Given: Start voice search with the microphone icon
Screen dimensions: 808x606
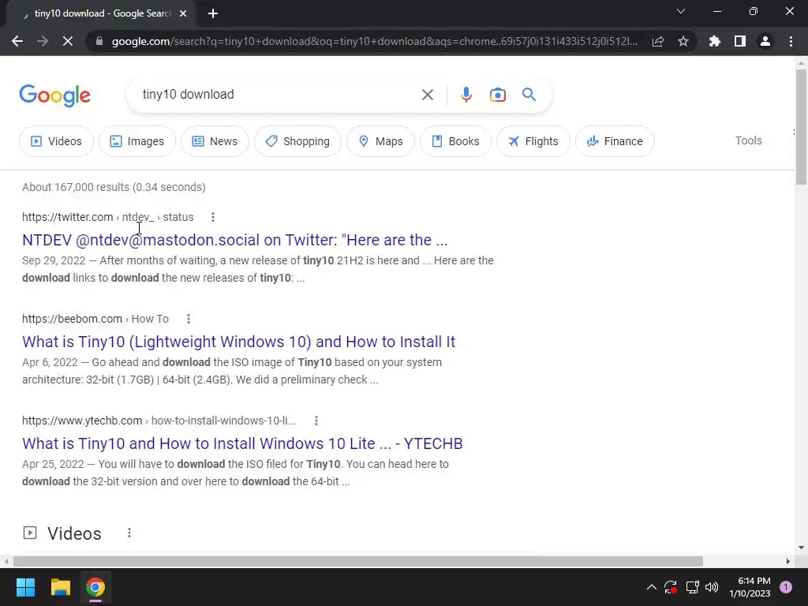Looking at the screenshot, I should (466, 95).
